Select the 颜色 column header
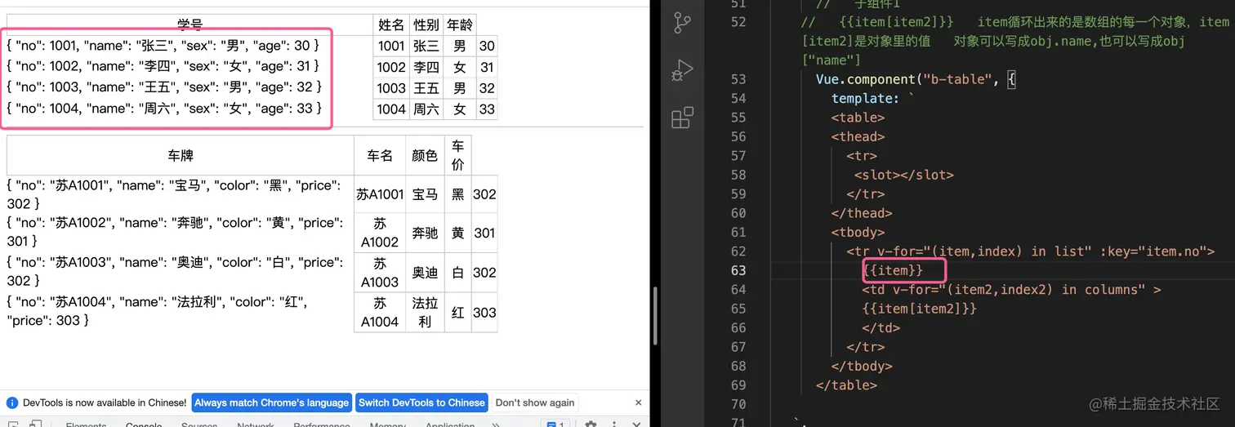Screen dimensions: 1235x427 [x=425, y=155]
